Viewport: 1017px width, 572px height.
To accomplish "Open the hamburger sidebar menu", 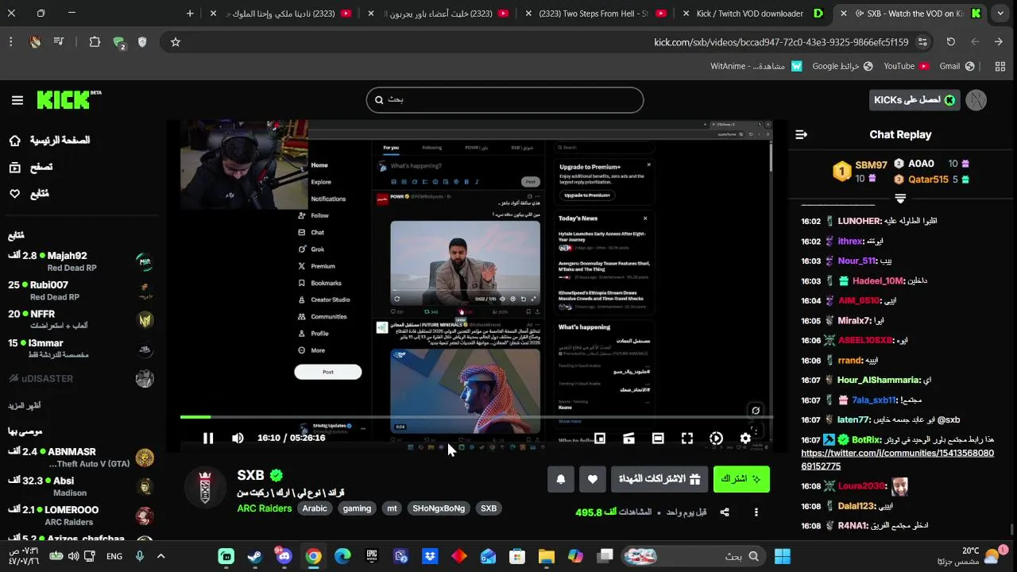I will pos(17,100).
